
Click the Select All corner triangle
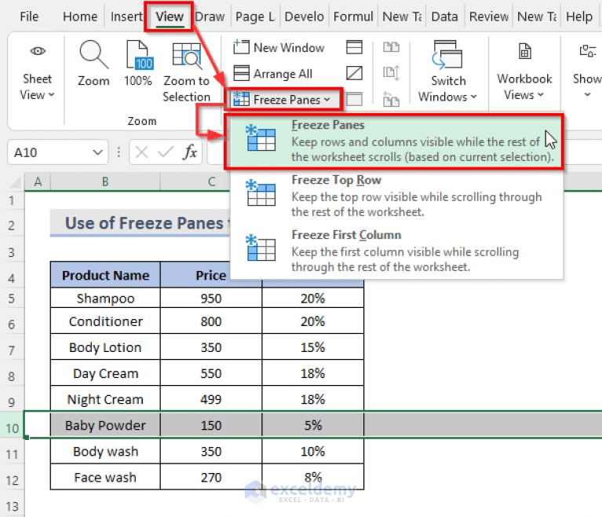(16, 181)
